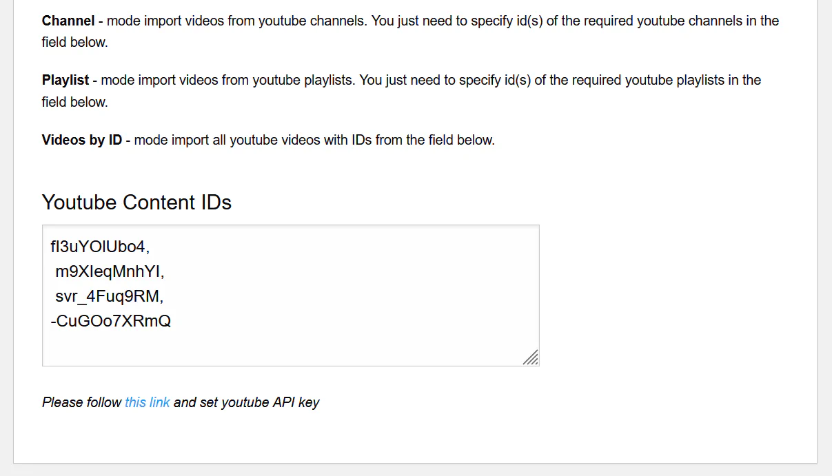Click the 'Please follow' italic text
The height and width of the screenshot is (476, 832).
pyautogui.click(x=82, y=402)
